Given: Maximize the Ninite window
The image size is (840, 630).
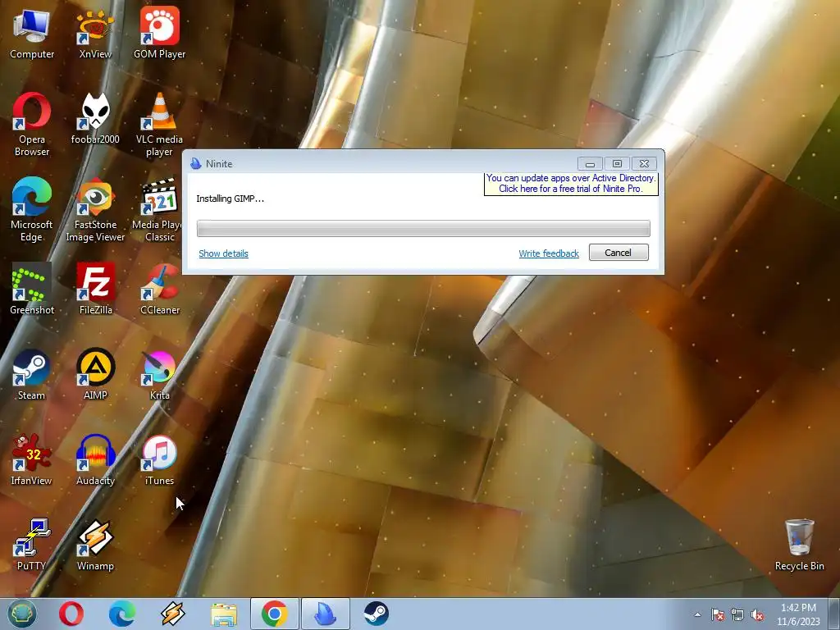Looking at the screenshot, I should click(617, 163).
